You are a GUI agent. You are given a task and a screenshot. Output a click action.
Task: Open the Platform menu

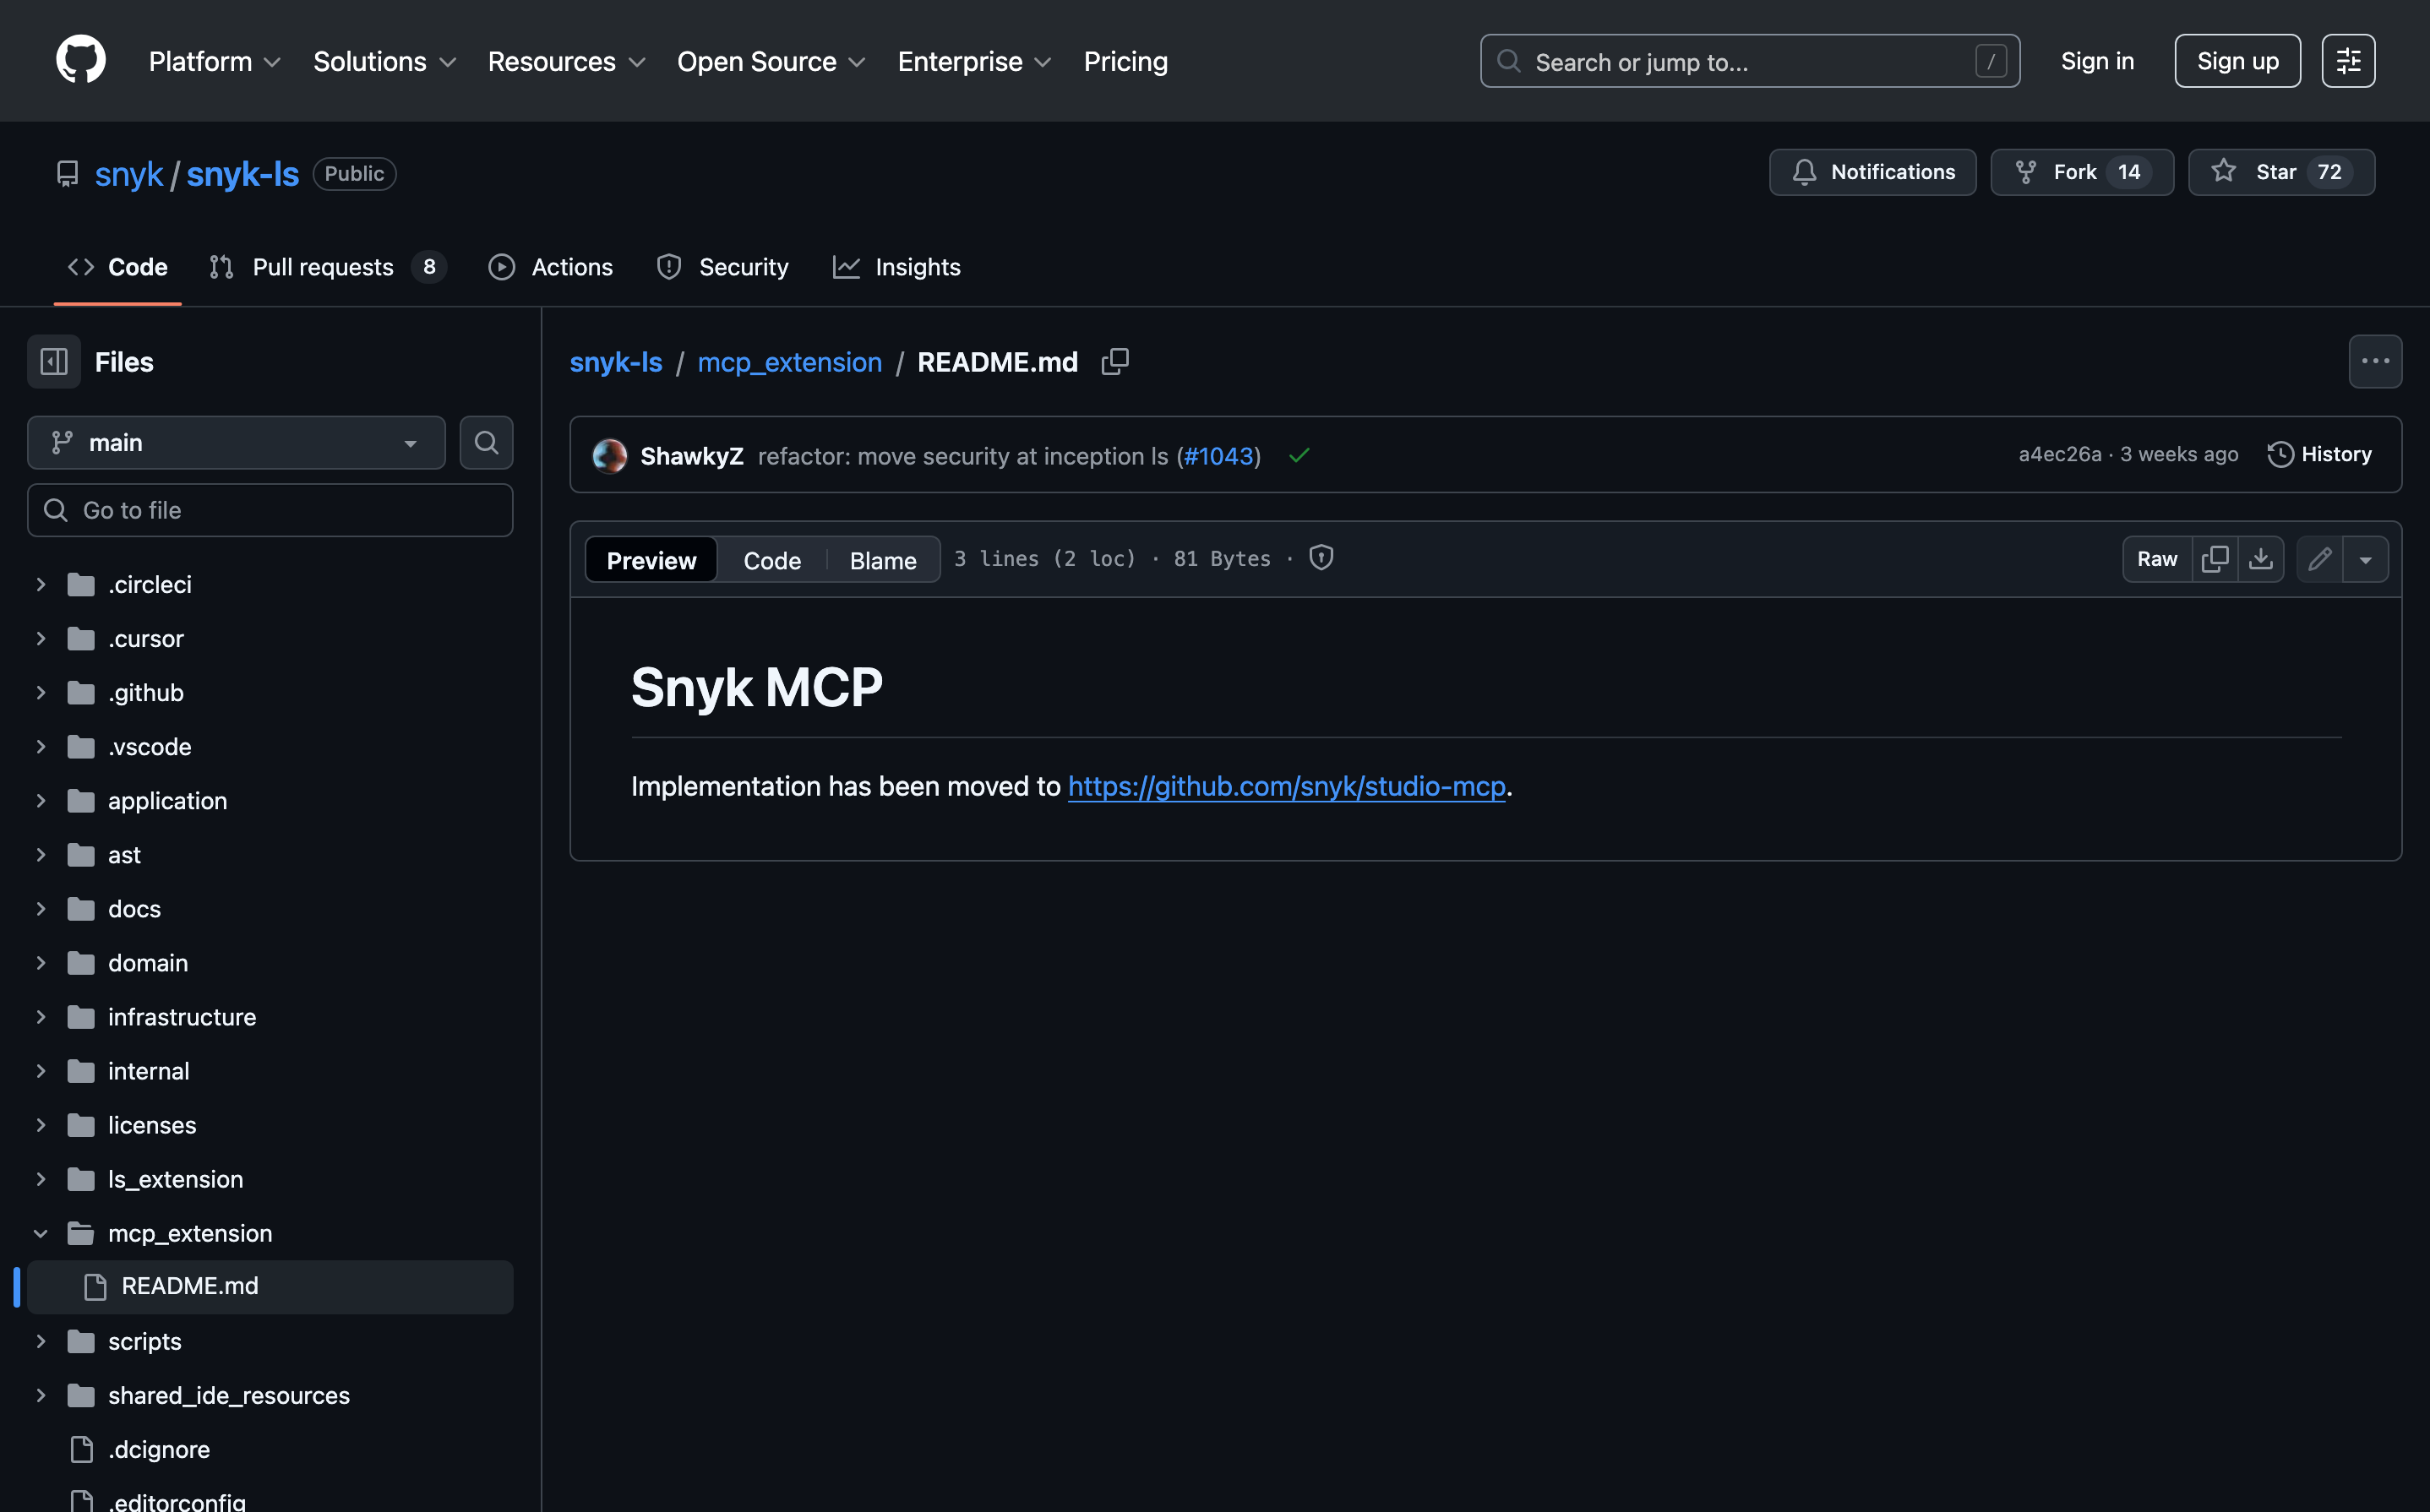[214, 61]
